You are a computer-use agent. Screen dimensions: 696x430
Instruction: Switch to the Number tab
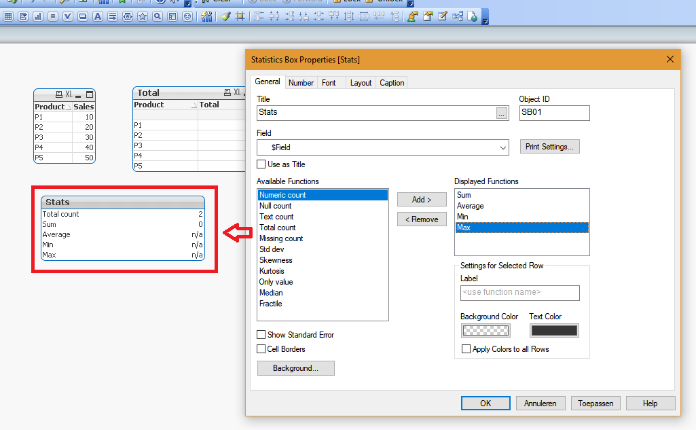coord(301,83)
